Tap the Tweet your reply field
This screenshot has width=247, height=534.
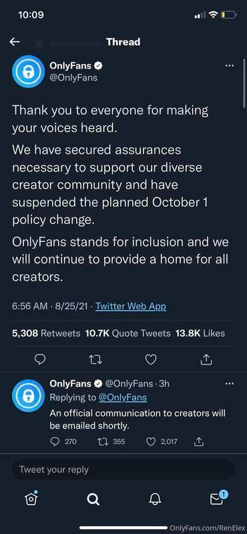pos(123,469)
